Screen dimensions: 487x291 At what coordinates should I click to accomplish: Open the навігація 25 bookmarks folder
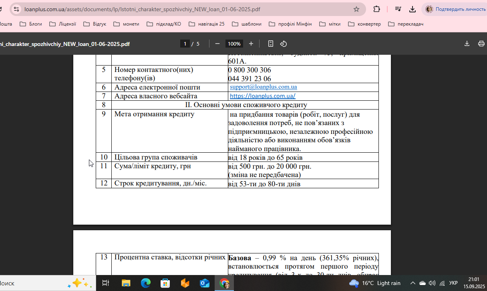click(x=207, y=24)
